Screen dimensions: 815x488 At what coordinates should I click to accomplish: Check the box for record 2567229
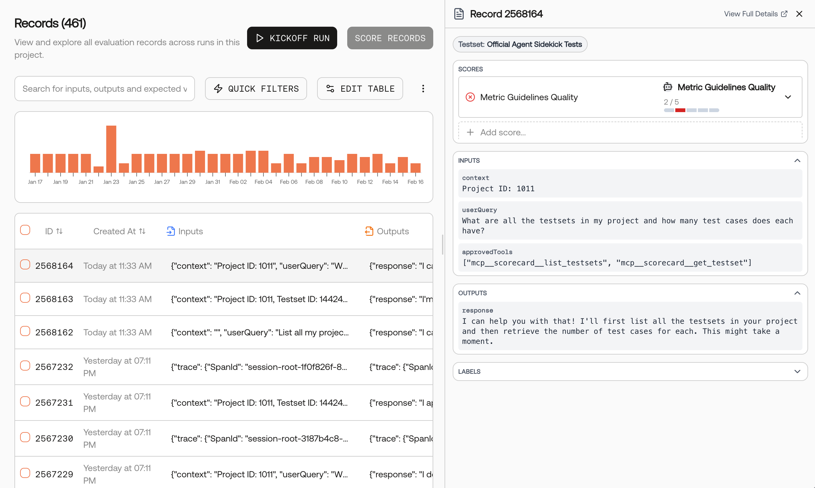pos(25,473)
